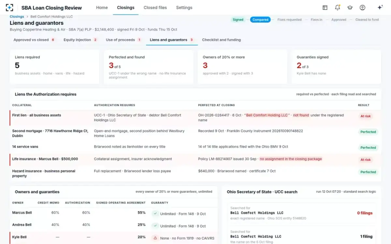Click the Compared status step
The width and height of the screenshot is (391, 244).
coord(260,20)
